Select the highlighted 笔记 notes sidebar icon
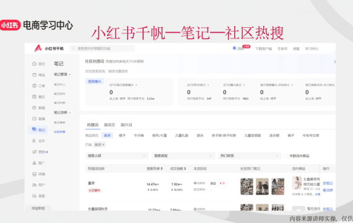Image resolution: width=353 pixels, height=223 pixels. coord(34,129)
